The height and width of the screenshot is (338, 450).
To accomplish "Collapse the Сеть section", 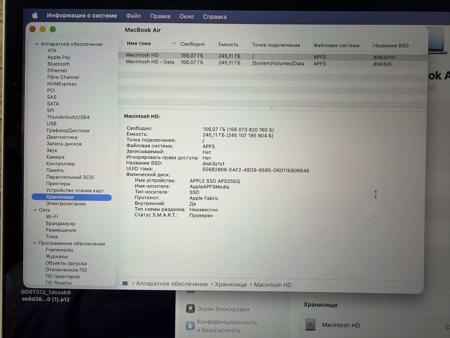I will (35, 210).
